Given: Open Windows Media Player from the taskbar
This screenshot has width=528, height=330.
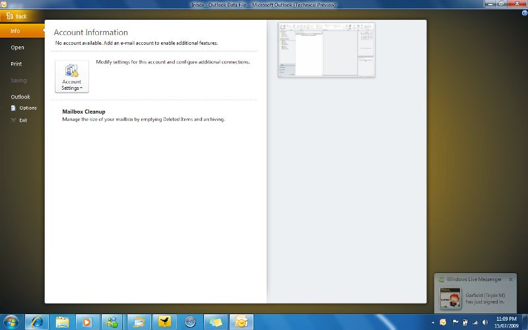Looking at the screenshot, I should tap(87, 322).
